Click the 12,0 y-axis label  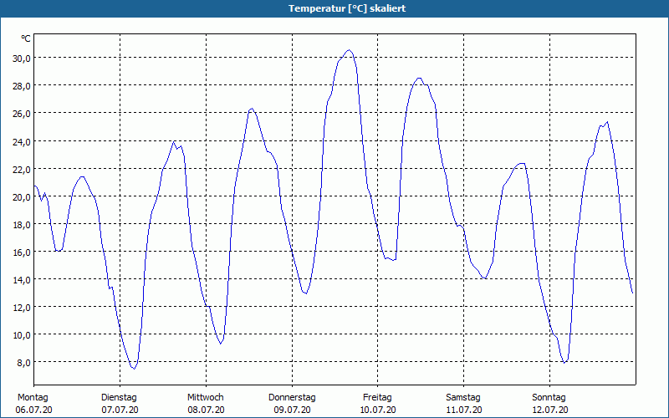[22, 308]
